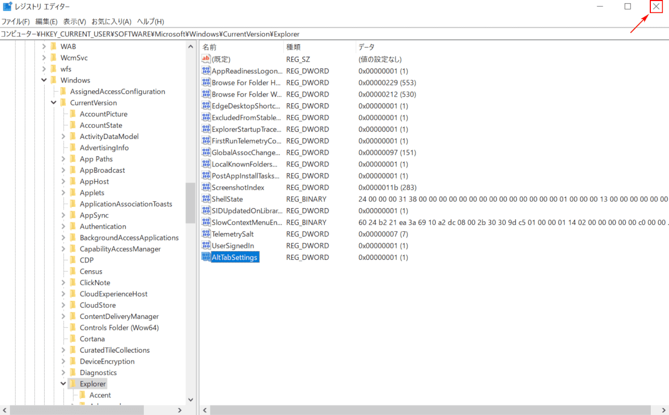
Task: Expand the wfs tree node
Action: (x=44, y=69)
